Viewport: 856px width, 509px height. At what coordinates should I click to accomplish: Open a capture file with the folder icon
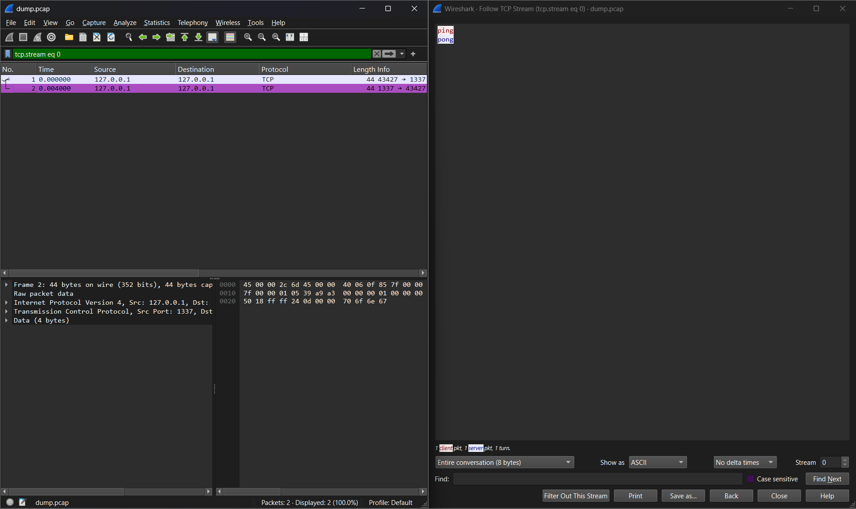coord(69,37)
